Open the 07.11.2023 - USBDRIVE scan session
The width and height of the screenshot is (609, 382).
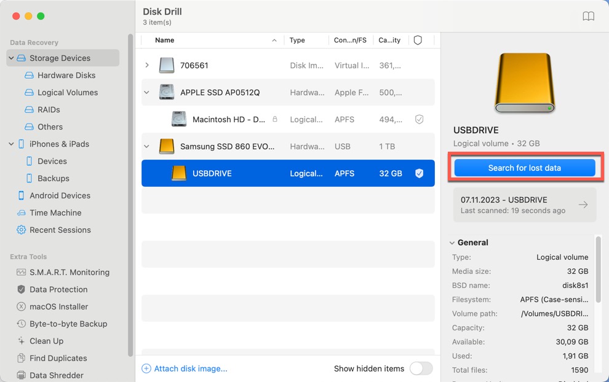pos(525,205)
